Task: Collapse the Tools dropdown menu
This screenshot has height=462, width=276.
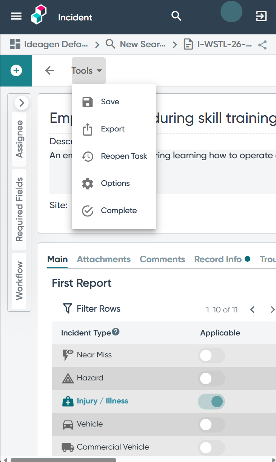Action: (x=89, y=71)
